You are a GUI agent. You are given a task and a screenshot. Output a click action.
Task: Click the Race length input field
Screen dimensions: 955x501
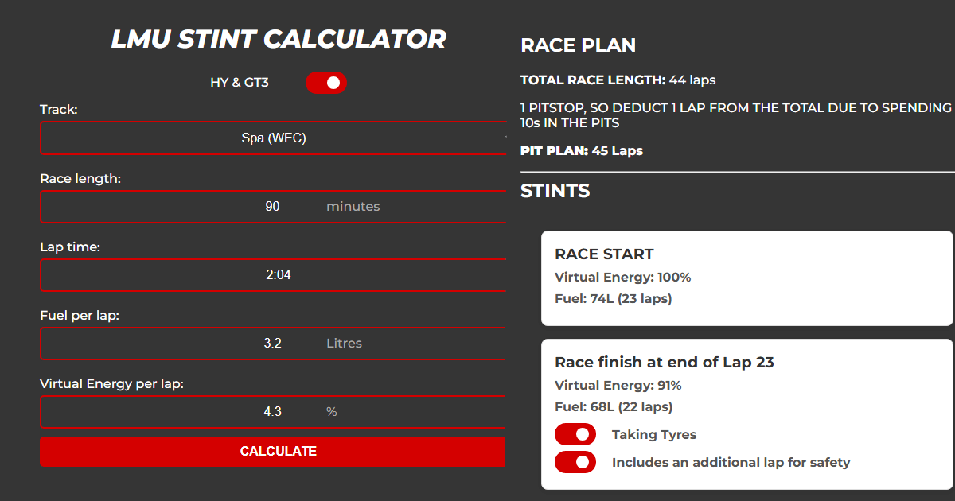tap(272, 206)
